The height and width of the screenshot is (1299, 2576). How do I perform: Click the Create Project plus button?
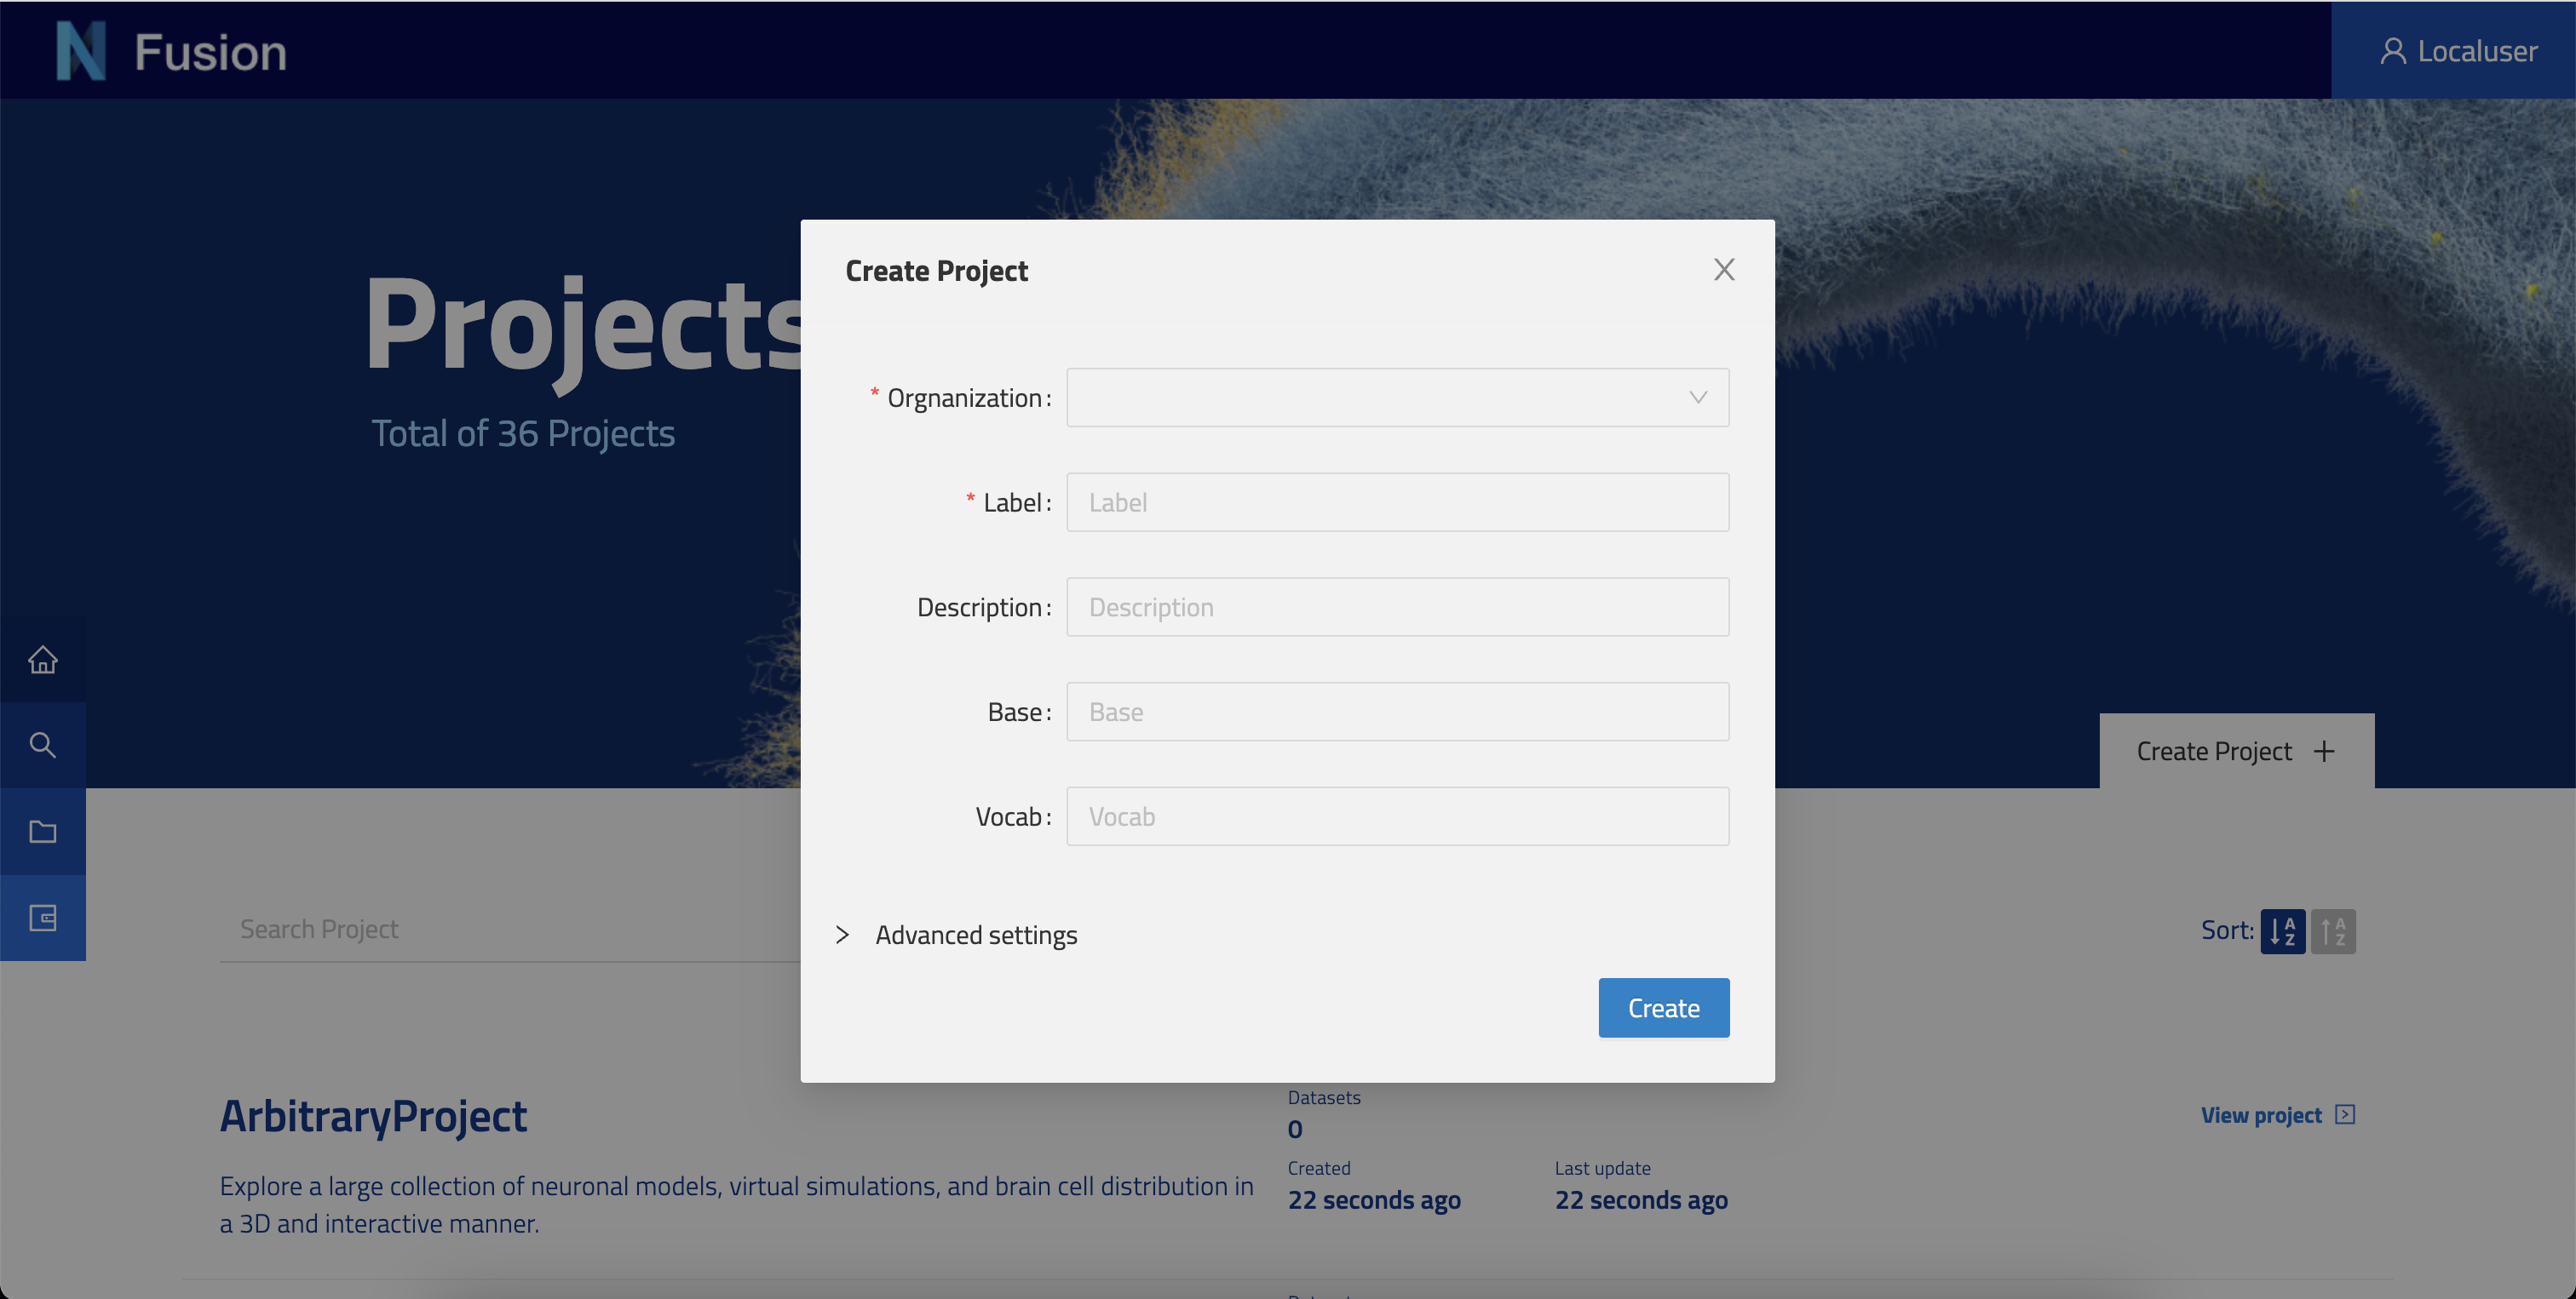(x=2236, y=752)
